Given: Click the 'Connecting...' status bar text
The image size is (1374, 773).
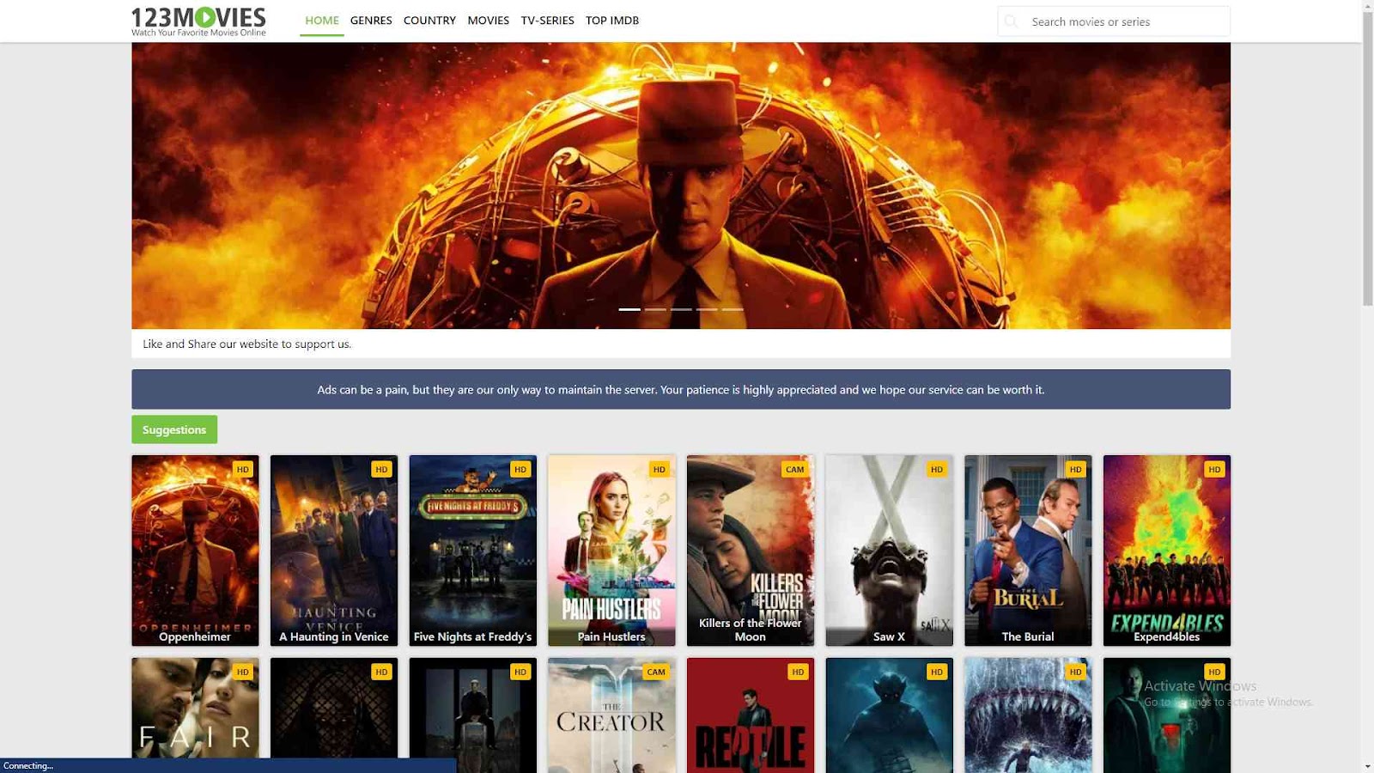Looking at the screenshot, I should tap(28, 765).
